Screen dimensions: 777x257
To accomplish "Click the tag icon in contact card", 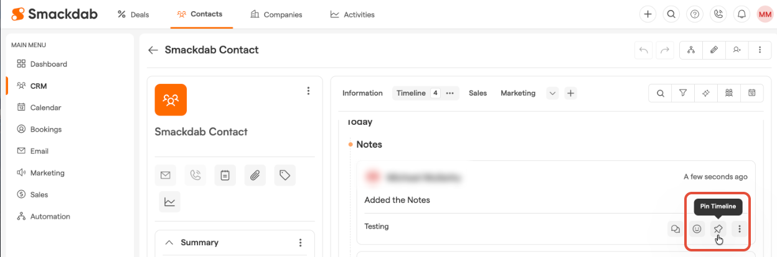I will tap(285, 176).
